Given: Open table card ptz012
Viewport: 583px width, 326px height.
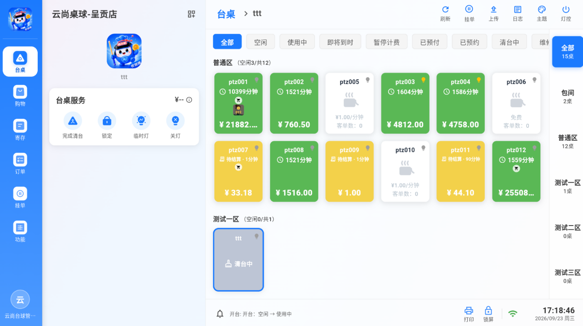Looking at the screenshot, I should [x=516, y=171].
